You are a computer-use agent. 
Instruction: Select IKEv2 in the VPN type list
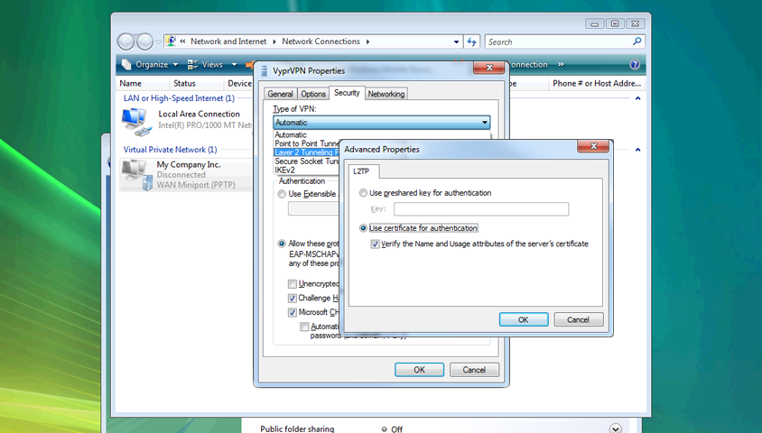(x=285, y=170)
